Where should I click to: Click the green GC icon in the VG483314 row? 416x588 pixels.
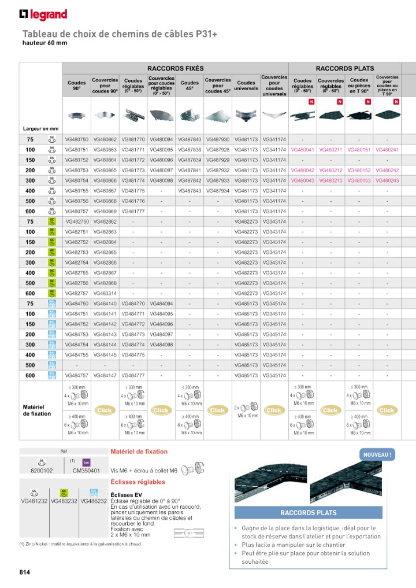coord(52,293)
